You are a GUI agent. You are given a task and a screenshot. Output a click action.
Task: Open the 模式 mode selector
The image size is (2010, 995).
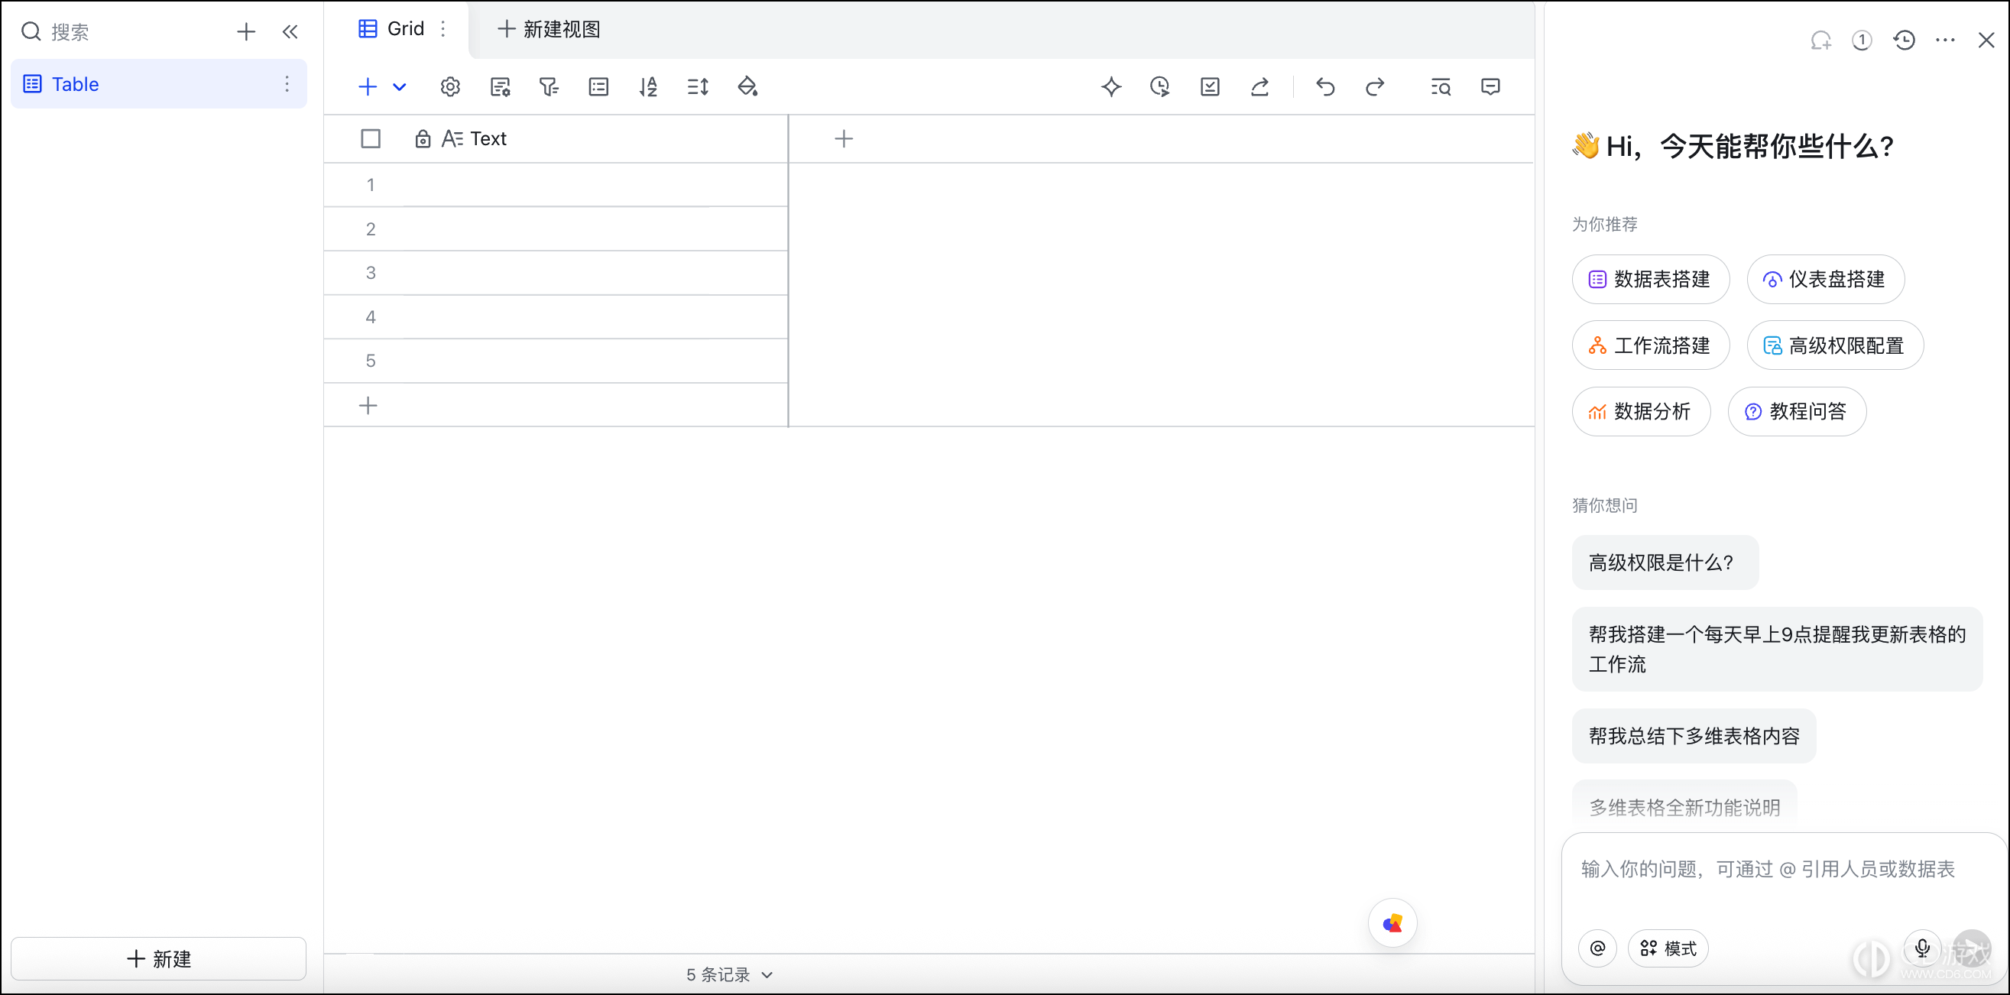click(1668, 948)
